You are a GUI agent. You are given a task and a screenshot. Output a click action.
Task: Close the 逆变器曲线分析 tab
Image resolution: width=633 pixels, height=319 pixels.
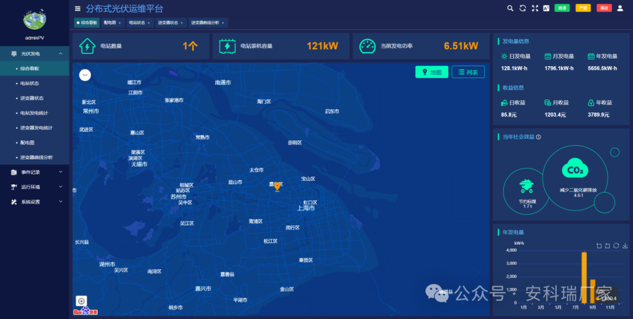[x=223, y=23]
